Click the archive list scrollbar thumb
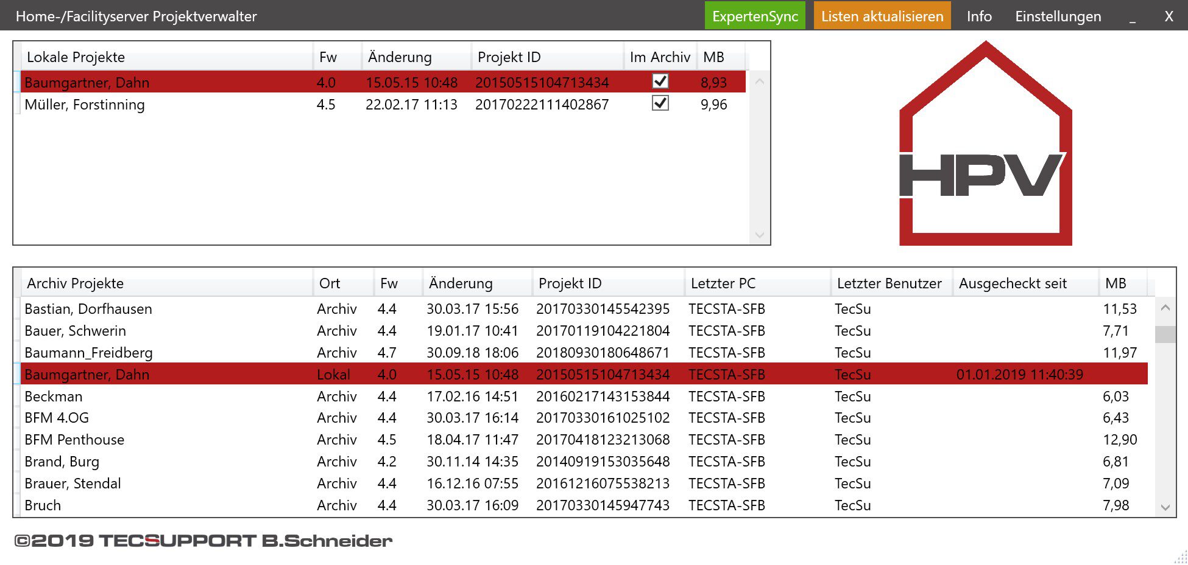The width and height of the screenshot is (1188, 565). pyautogui.click(x=1165, y=334)
